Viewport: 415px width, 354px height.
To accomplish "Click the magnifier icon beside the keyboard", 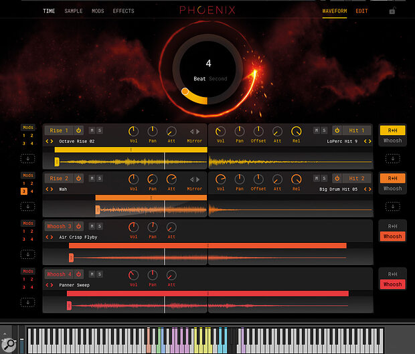I will coord(9,344).
